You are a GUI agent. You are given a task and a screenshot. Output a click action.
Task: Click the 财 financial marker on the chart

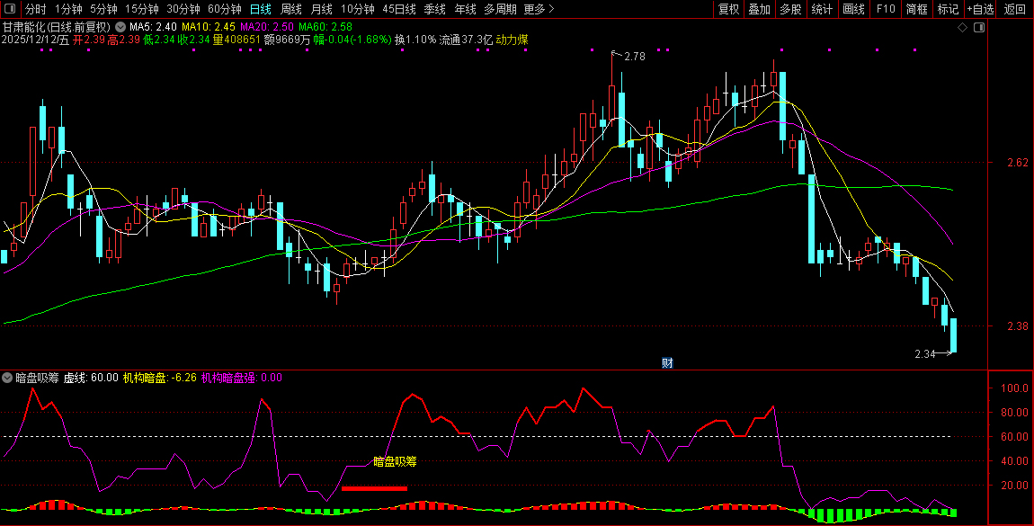(667, 362)
